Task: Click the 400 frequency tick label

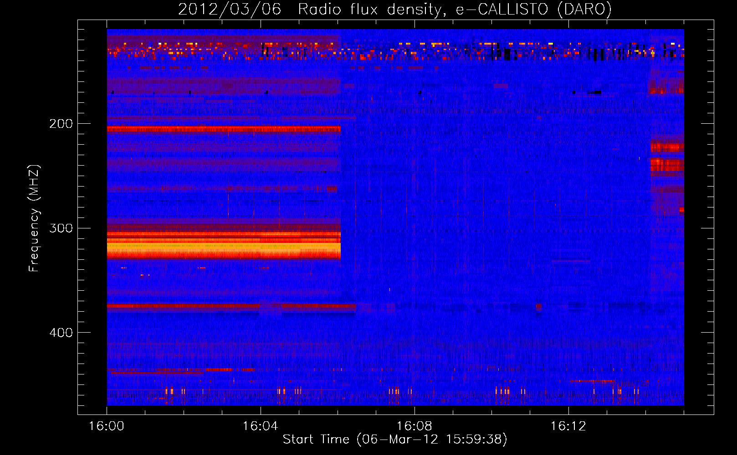Action: (61, 333)
